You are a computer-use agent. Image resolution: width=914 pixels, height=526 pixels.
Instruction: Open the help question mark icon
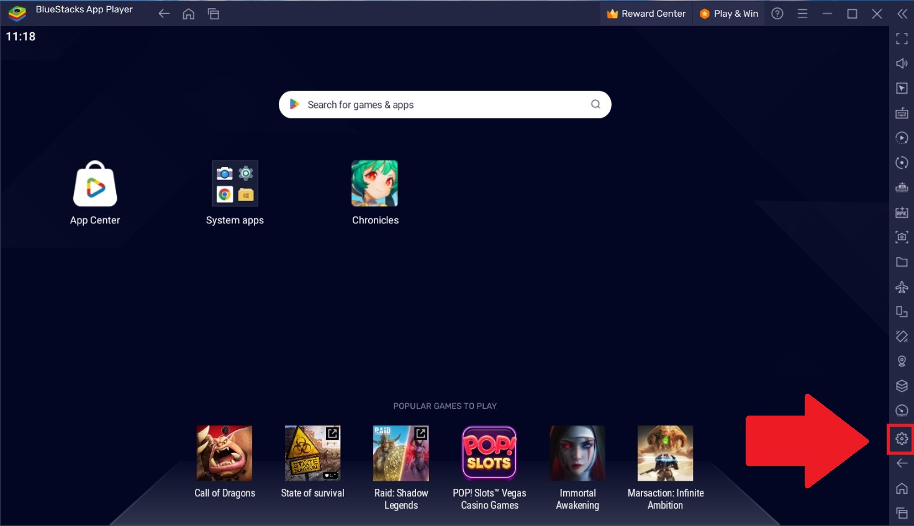click(x=777, y=14)
